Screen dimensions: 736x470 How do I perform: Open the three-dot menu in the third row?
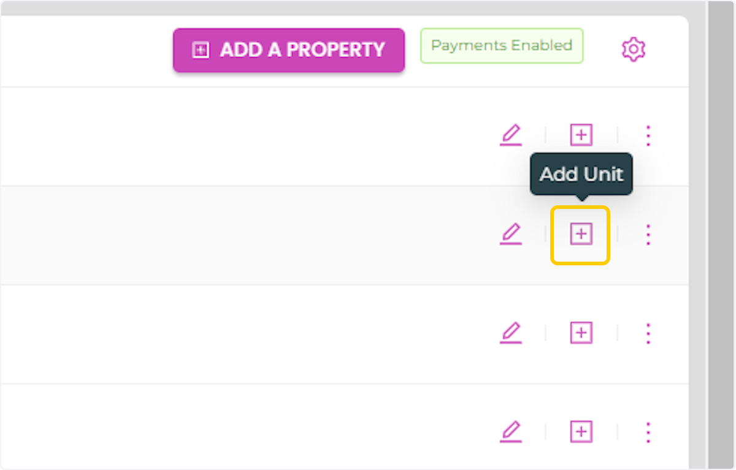click(648, 334)
